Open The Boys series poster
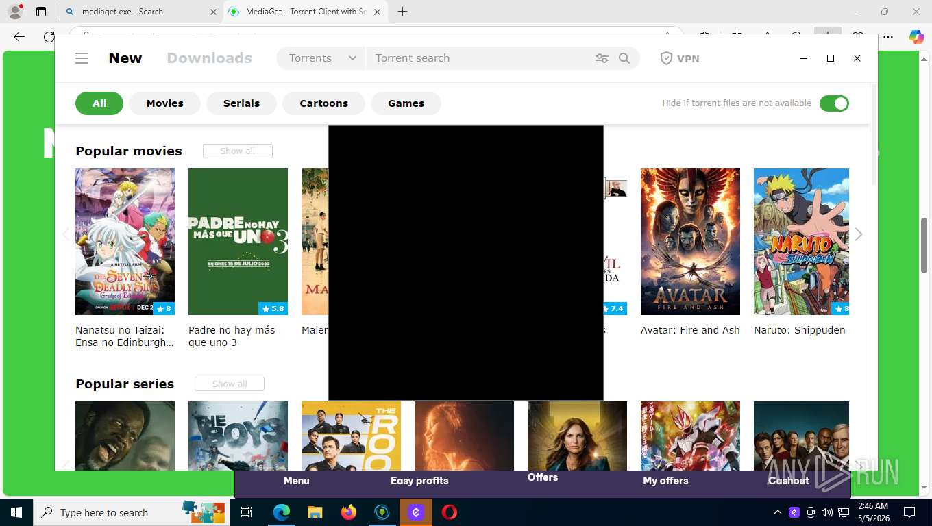This screenshot has width=932, height=526. point(238,436)
